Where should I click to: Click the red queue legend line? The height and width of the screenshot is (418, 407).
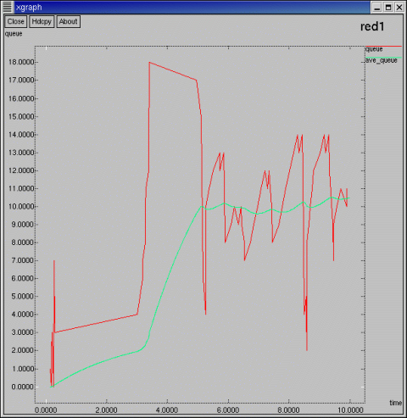pos(383,46)
